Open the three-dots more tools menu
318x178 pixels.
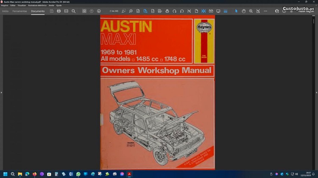pyautogui.click(x=265, y=11)
